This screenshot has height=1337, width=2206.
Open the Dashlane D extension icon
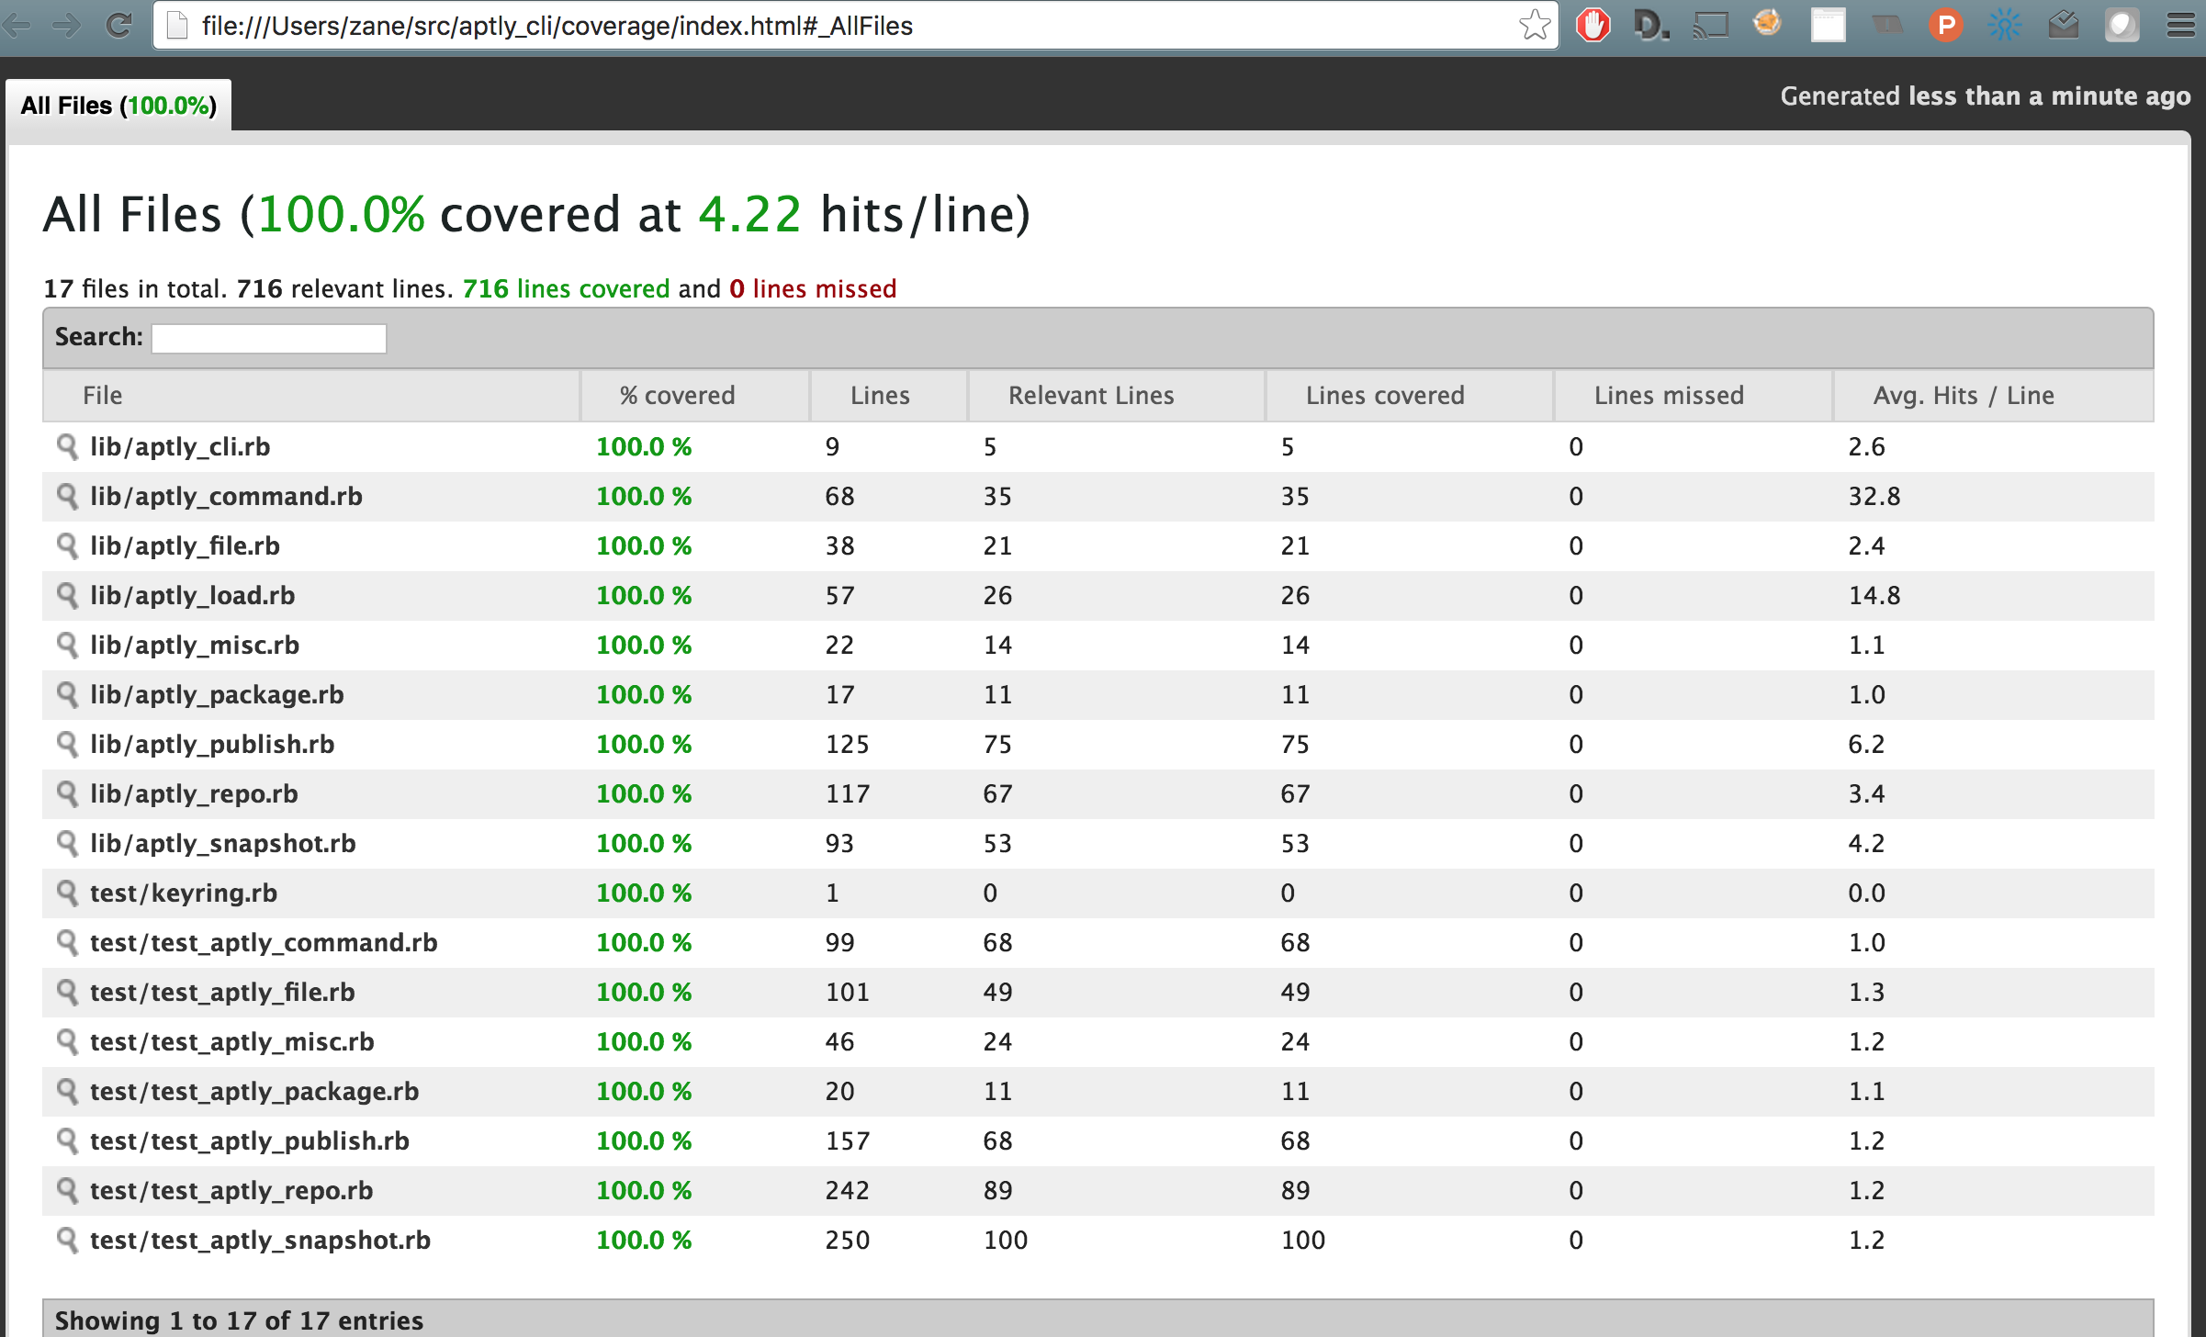click(1650, 25)
